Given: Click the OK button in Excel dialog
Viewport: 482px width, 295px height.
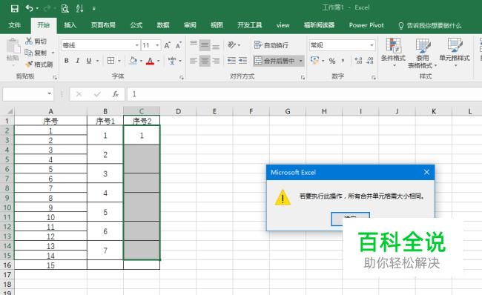Looking at the screenshot, I should pos(350,219).
